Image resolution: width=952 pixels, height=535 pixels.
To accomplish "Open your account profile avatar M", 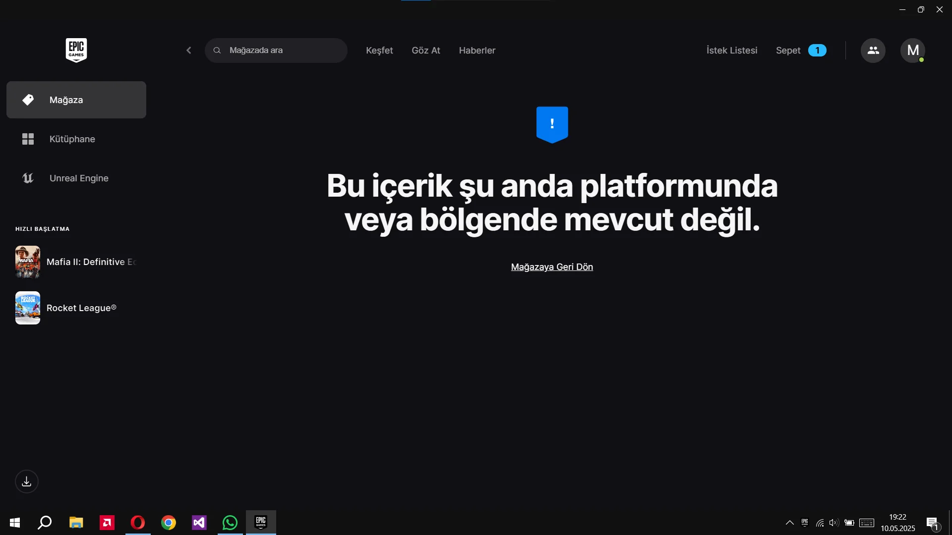I will point(913,50).
